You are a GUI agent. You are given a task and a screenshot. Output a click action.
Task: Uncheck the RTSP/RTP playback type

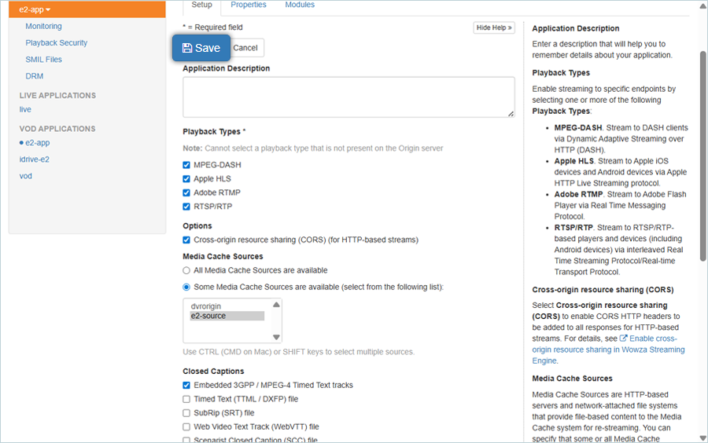[186, 207]
